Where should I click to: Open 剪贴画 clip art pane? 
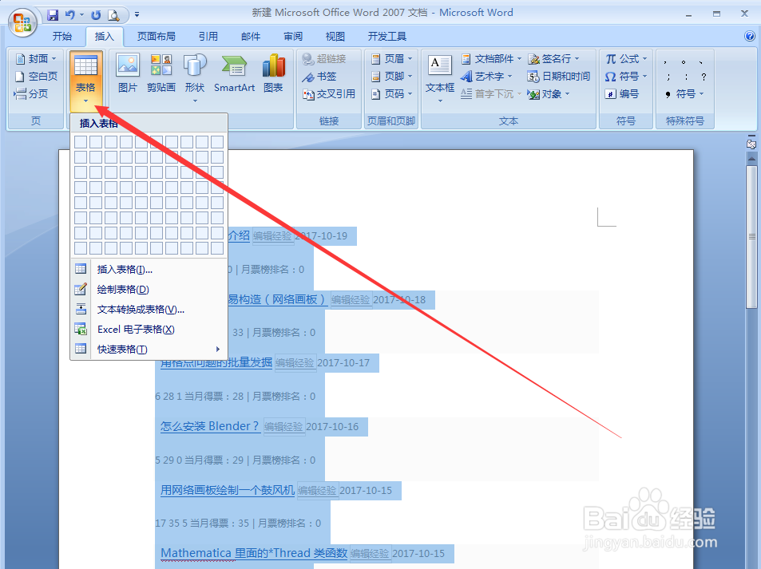click(161, 73)
